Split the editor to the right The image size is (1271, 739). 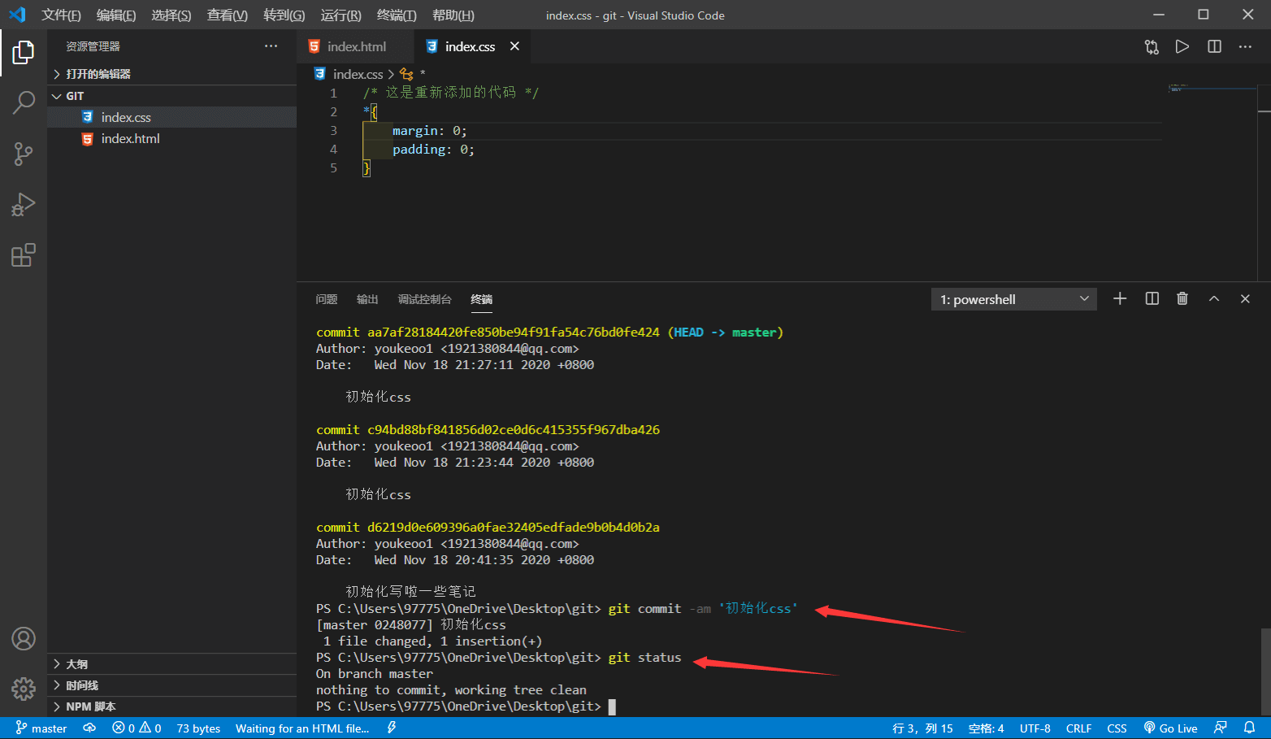tap(1214, 46)
